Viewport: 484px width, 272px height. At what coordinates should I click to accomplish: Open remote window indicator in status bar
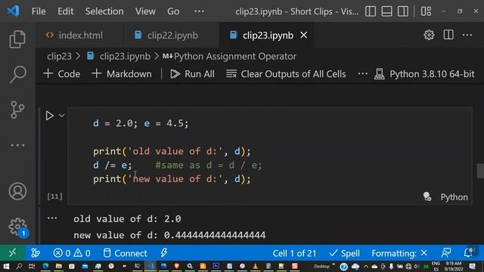point(12,253)
